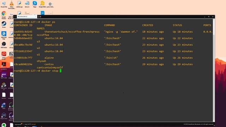226x127 pixels.
Task: Click container ID 1ed593c4d145
Action: pos(23,32)
